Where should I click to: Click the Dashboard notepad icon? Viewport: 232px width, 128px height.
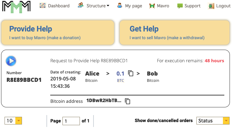click(43, 6)
